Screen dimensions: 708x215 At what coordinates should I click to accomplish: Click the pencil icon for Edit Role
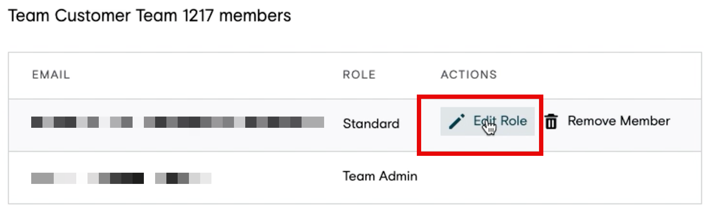click(x=457, y=121)
